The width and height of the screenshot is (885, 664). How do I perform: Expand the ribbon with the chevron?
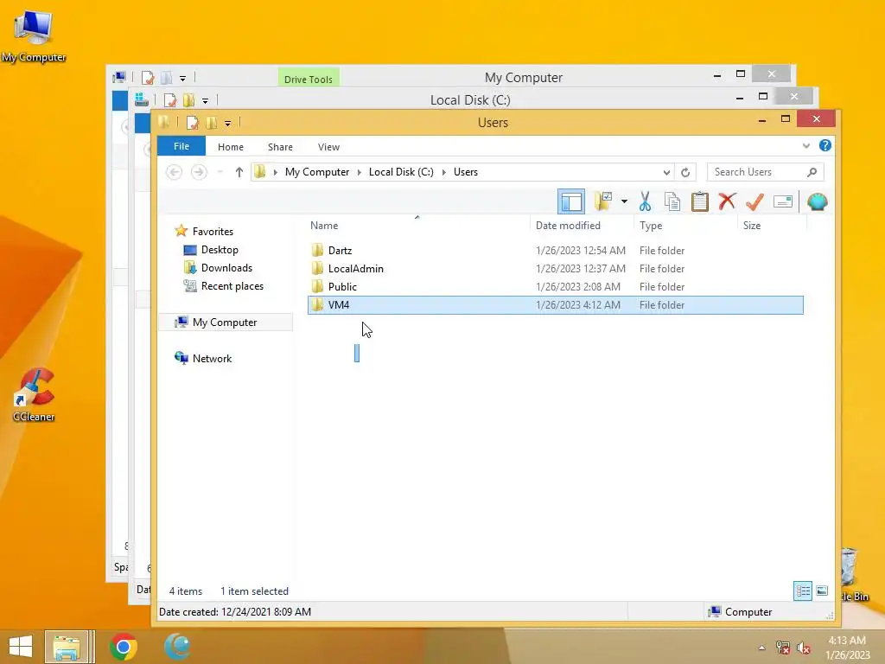(806, 145)
